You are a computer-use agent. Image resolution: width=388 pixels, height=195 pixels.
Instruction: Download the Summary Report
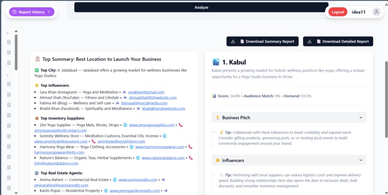point(262,41)
